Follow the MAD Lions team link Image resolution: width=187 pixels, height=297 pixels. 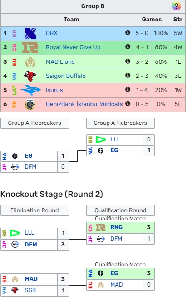pos(60,62)
